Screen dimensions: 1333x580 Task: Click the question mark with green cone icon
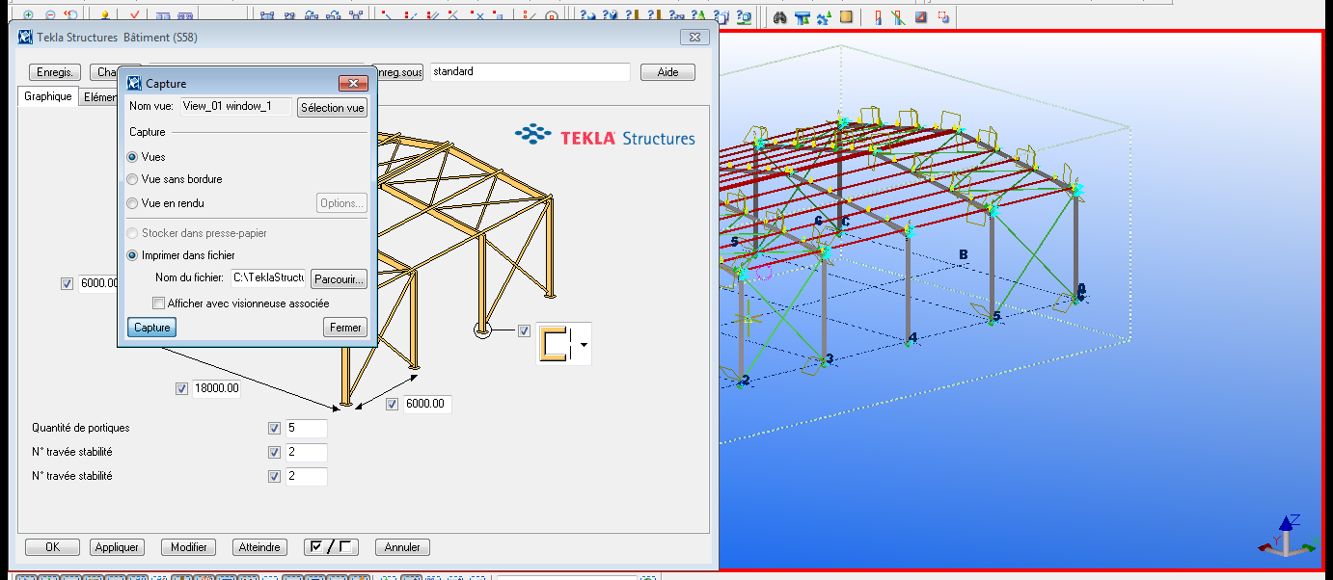698,15
